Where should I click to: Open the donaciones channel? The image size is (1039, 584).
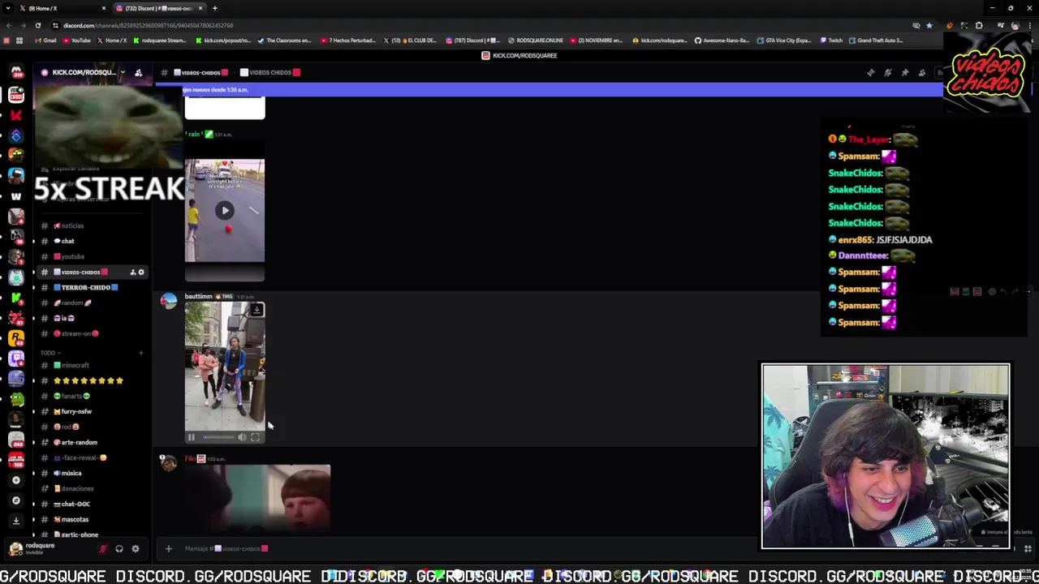[x=91, y=488]
